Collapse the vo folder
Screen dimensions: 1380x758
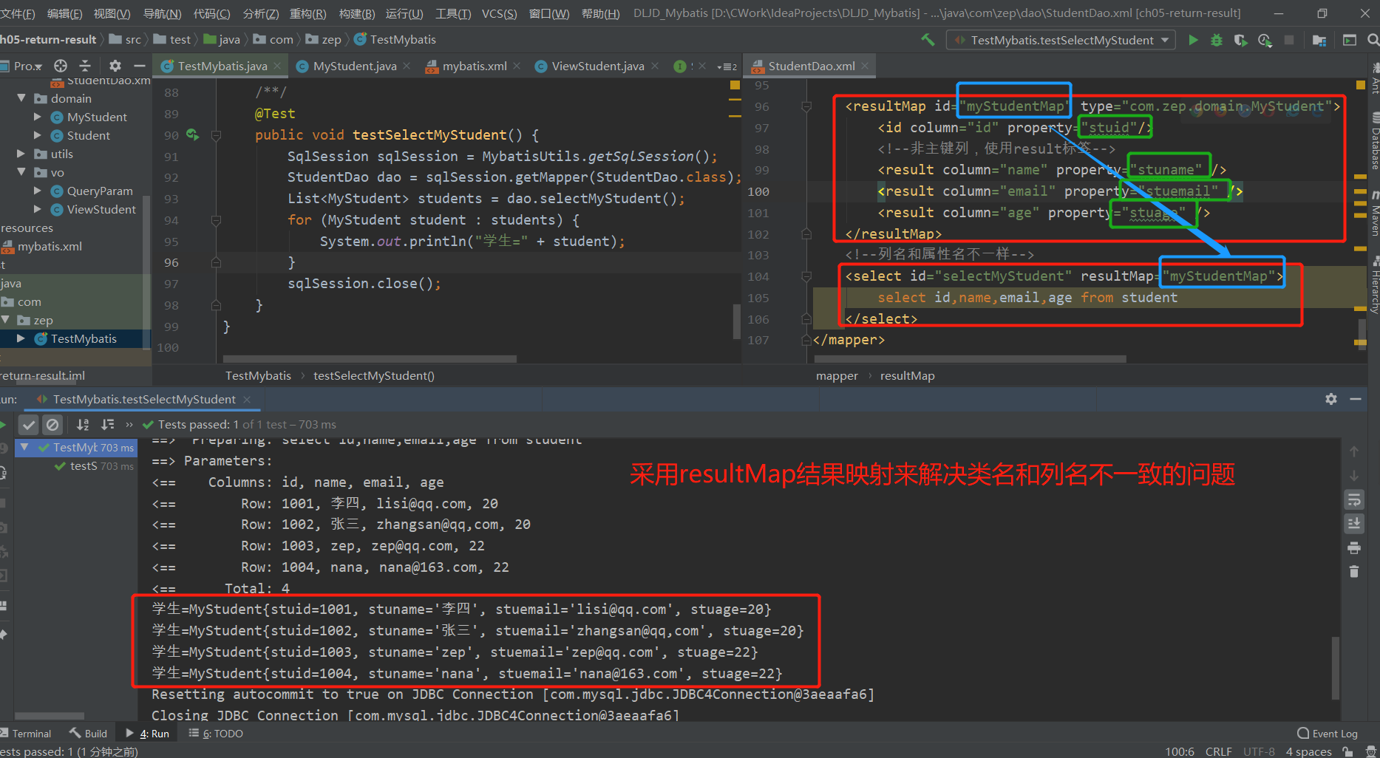21,172
